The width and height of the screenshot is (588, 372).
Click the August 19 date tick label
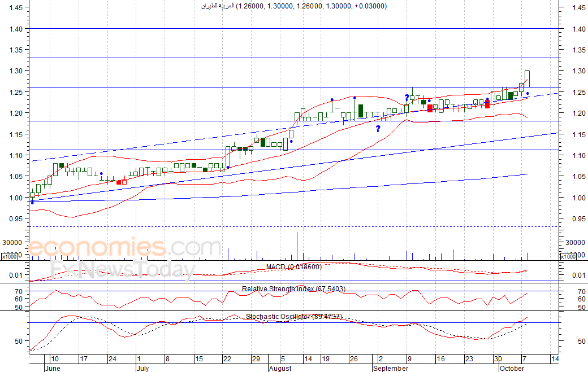pos(326,359)
